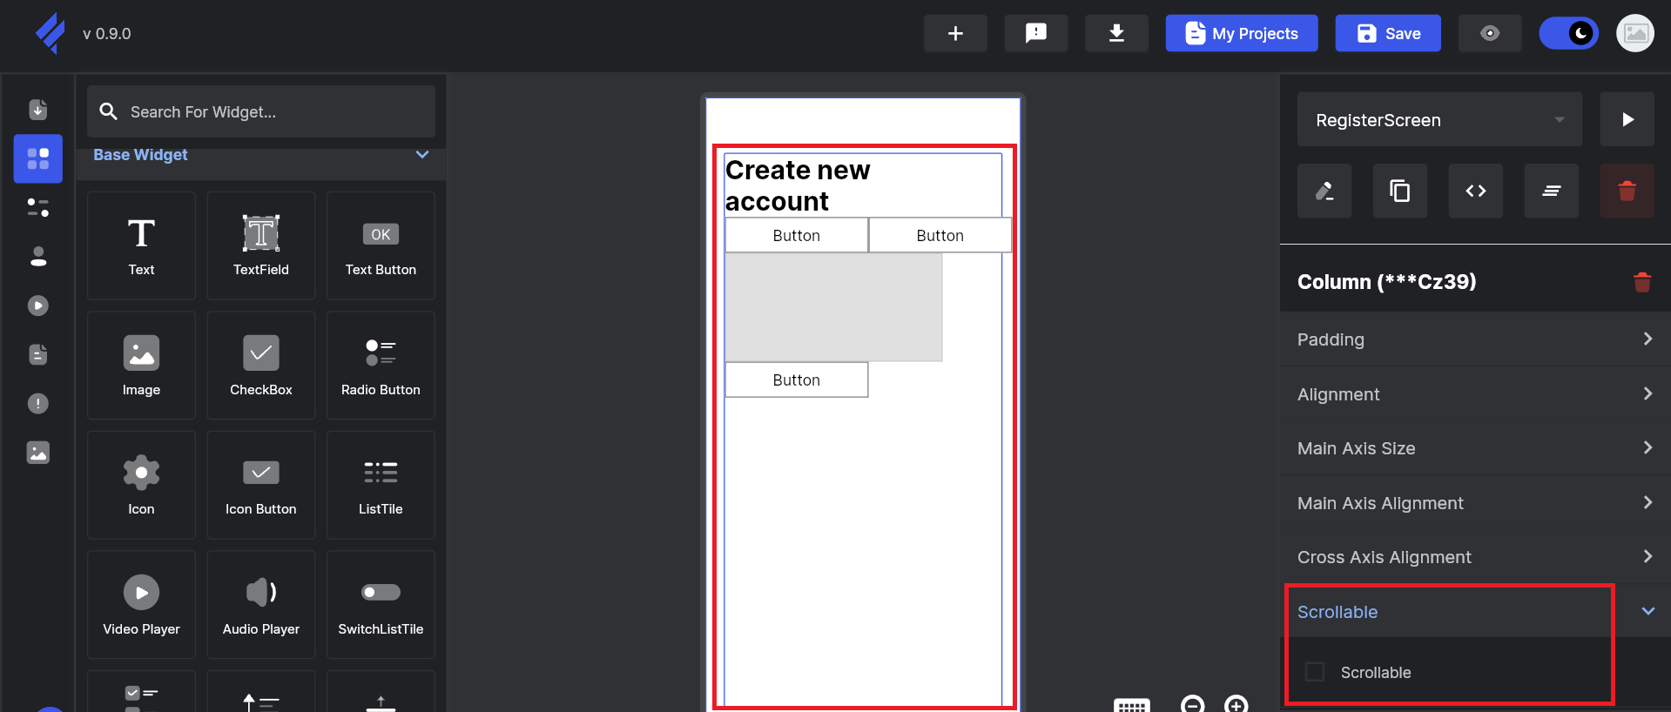Click the code view brackets icon
This screenshot has width=1671, height=712.
[x=1475, y=191]
